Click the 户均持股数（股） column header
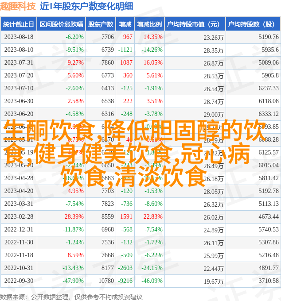This screenshot has width=281, height=301. click(x=252, y=24)
